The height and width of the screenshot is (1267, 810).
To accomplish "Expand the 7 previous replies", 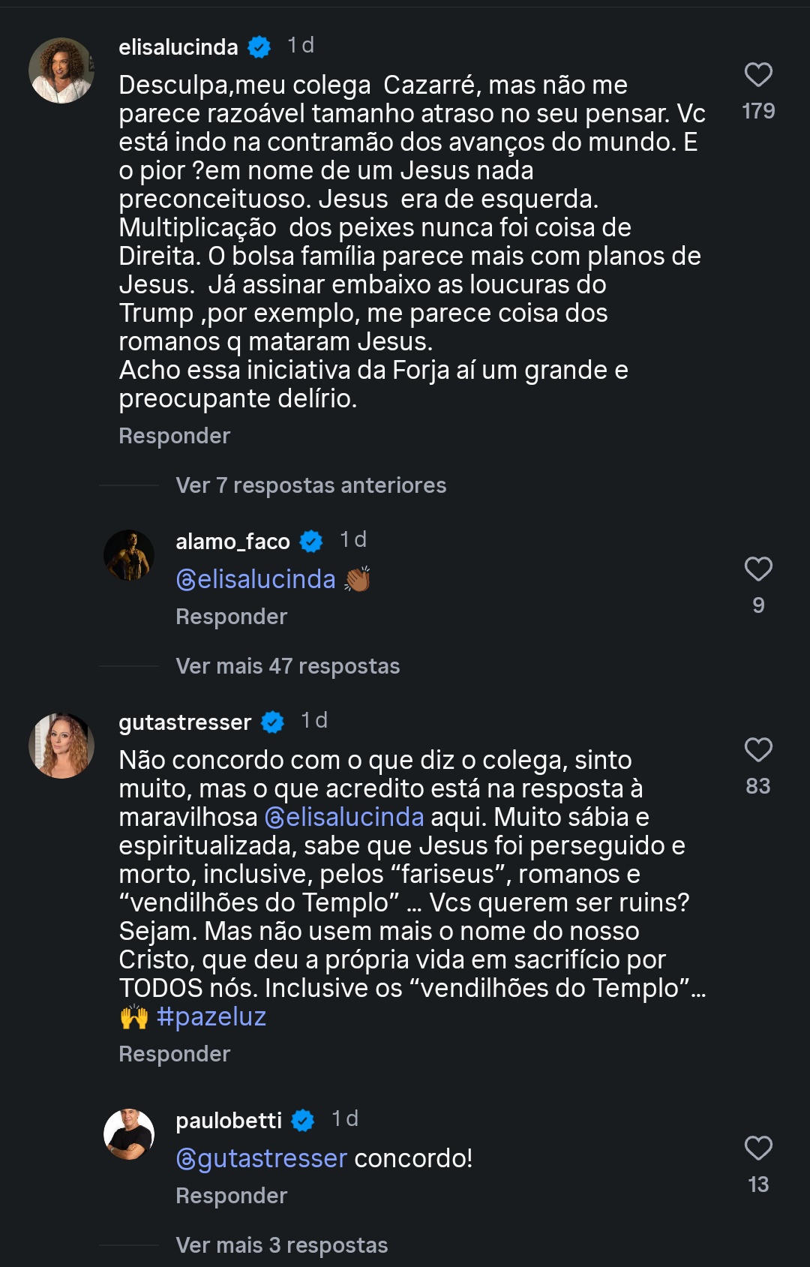I will coord(310,486).
